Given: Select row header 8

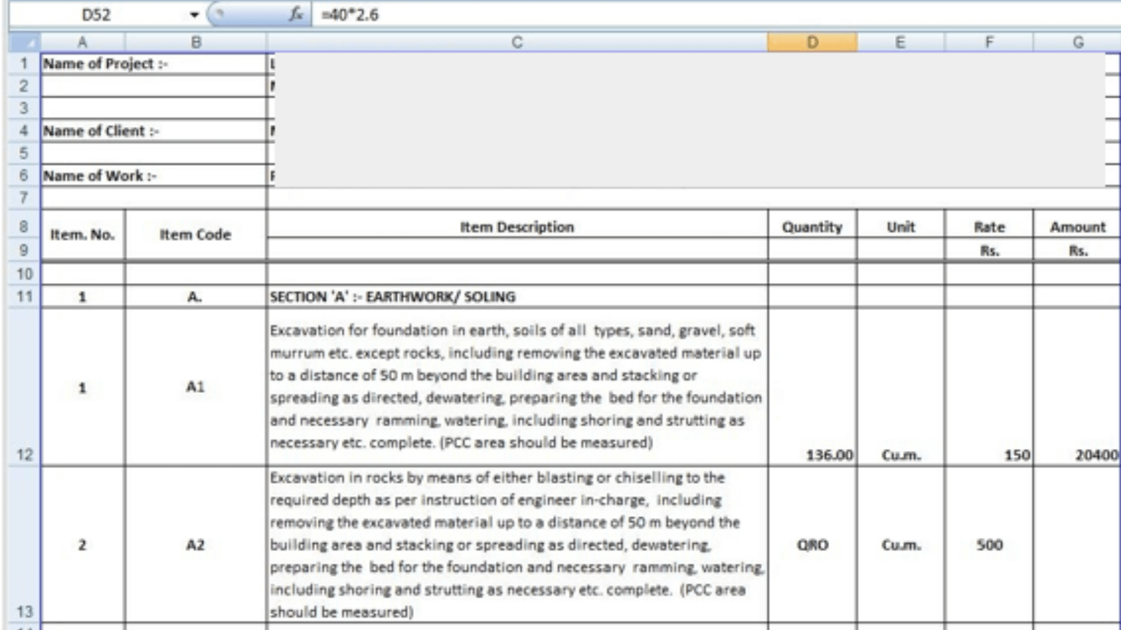Looking at the screenshot, I should [23, 227].
